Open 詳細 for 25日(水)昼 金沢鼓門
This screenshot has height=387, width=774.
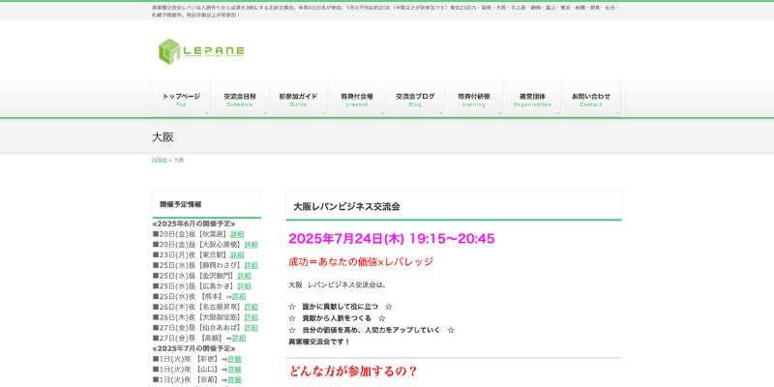coord(244,276)
